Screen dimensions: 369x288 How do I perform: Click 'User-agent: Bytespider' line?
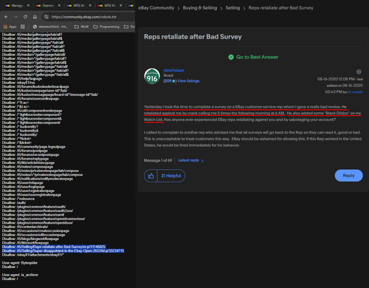coord(20,263)
